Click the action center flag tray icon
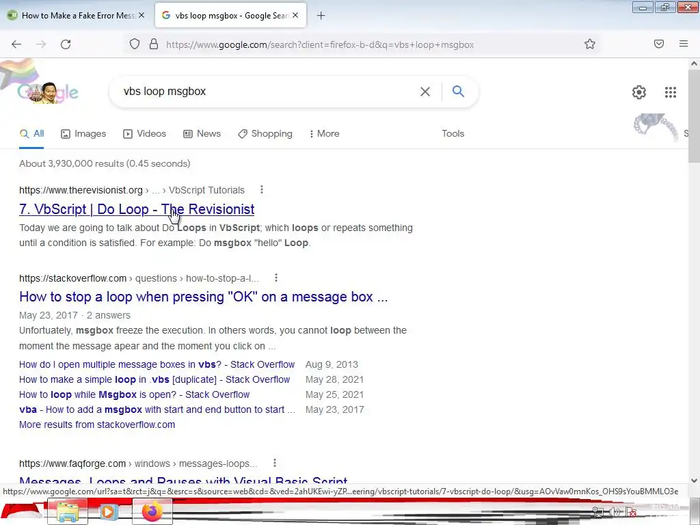Viewport: 700px width, 525px height. [631, 512]
